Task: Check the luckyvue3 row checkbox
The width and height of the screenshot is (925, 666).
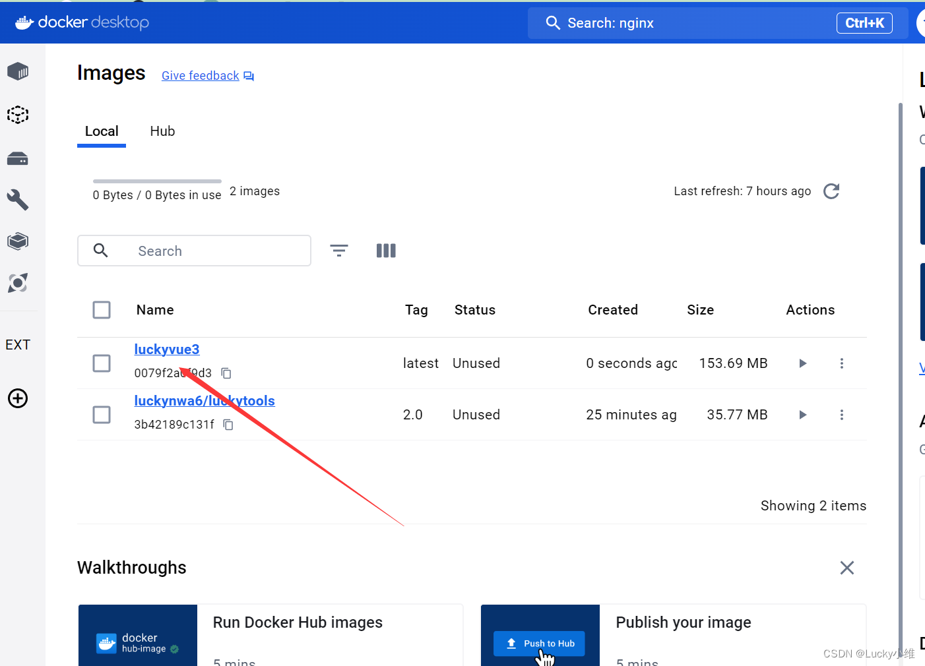Action: pos(102,363)
